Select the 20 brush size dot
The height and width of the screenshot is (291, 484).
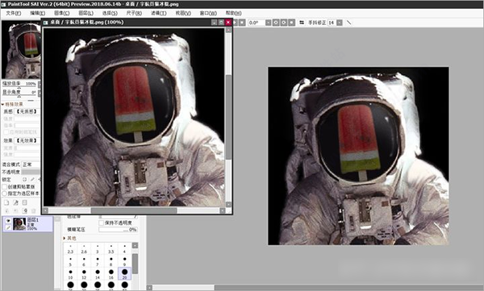click(x=124, y=273)
